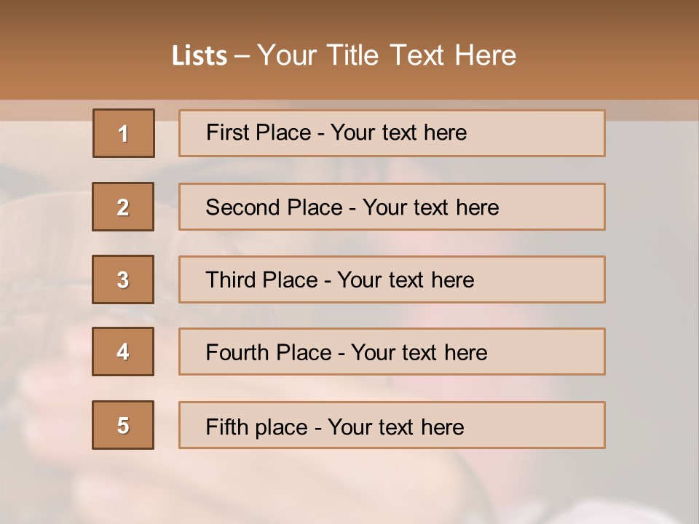Click the number 3 box
This screenshot has height=524, width=699.
pos(123,279)
